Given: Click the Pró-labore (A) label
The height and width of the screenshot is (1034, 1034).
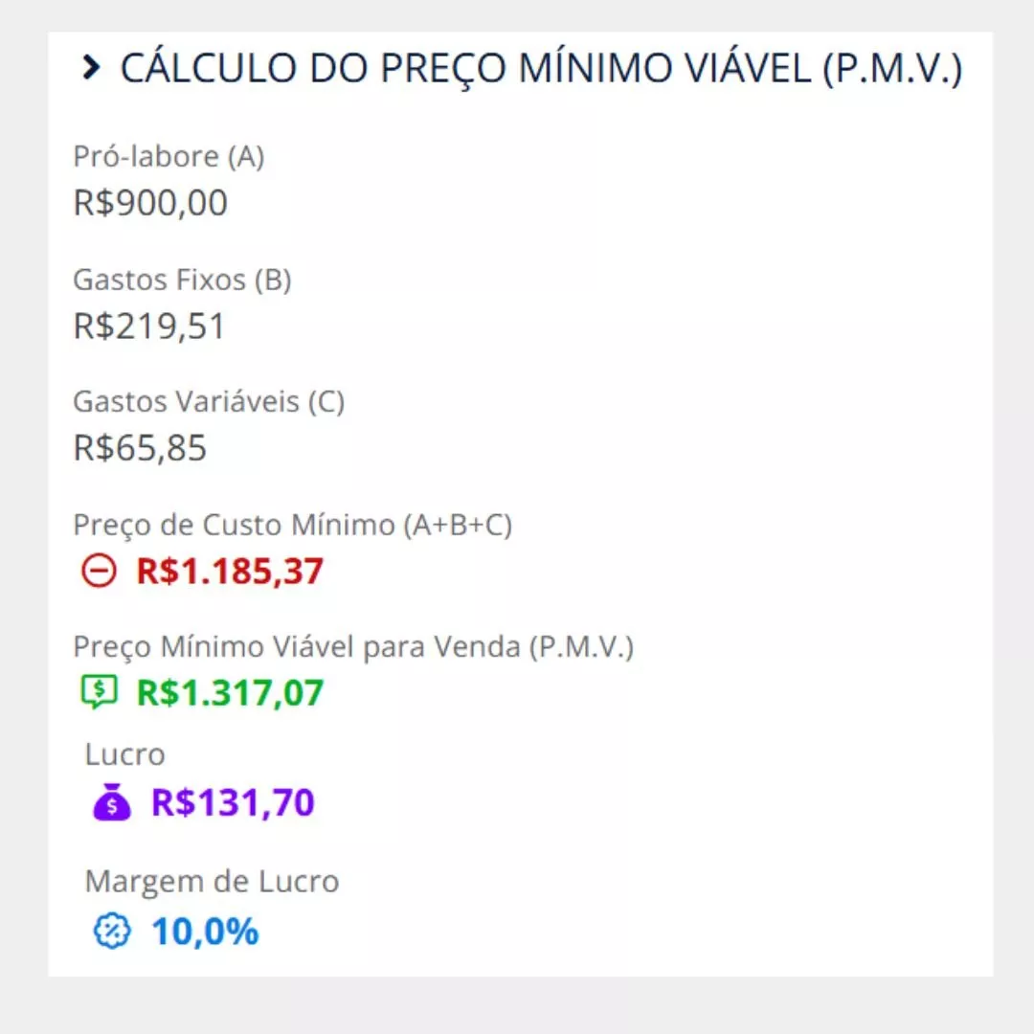Looking at the screenshot, I should point(169,157).
